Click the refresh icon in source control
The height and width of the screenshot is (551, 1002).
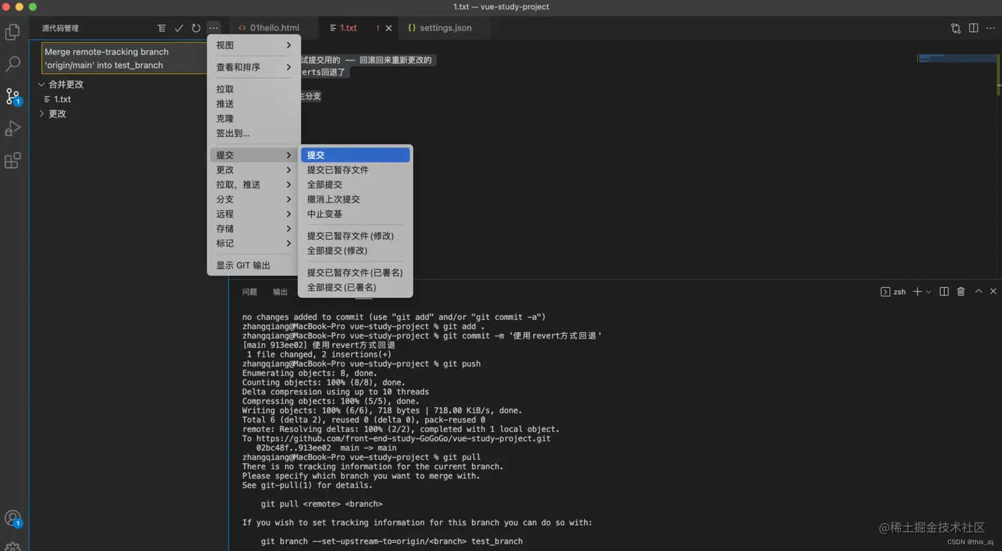coord(195,28)
